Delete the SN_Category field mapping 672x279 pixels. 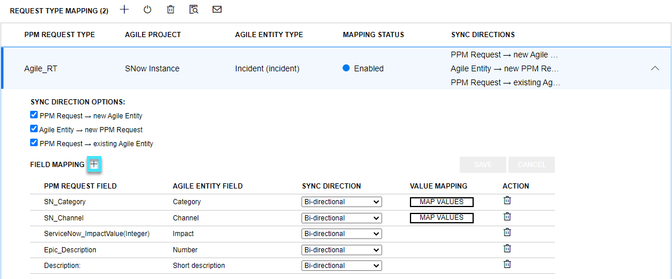pyautogui.click(x=507, y=201)
